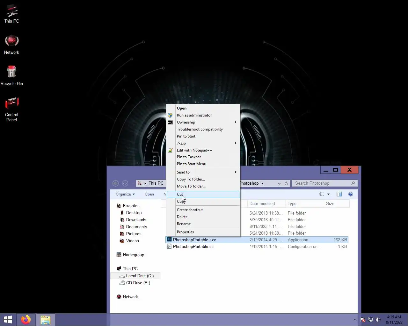Show hidden tray icons arrow
Viewport: 408px width, 326px height.
(355, 320)
